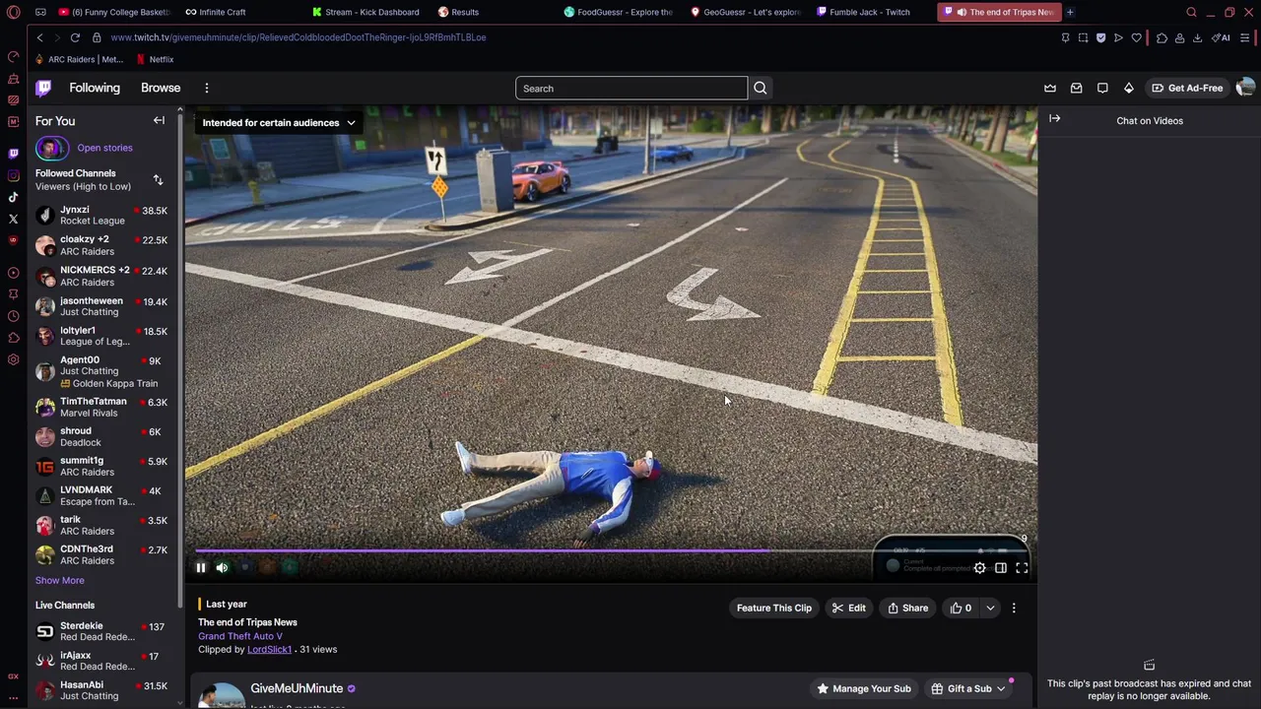Go back in browser history
Screen dimensions: 1261x709
(39, 37)
